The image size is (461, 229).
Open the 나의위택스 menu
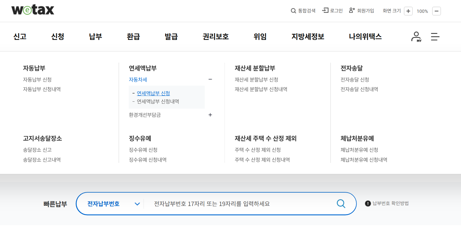click(x=365, y=37)
